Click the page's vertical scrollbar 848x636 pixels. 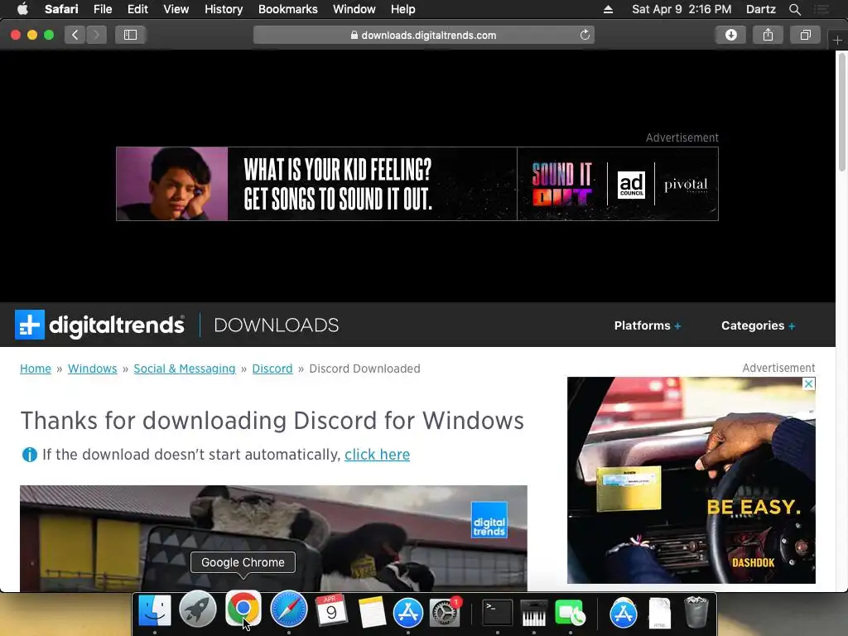[x=842, y=113]
